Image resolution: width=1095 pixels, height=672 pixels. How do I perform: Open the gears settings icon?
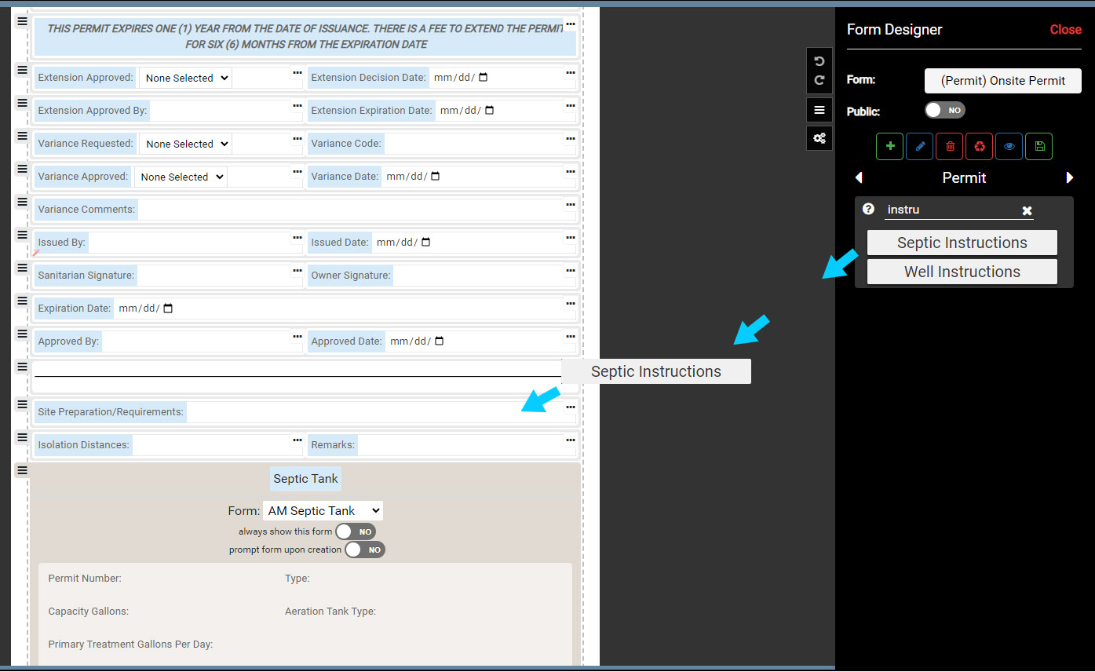click(819, 138)
